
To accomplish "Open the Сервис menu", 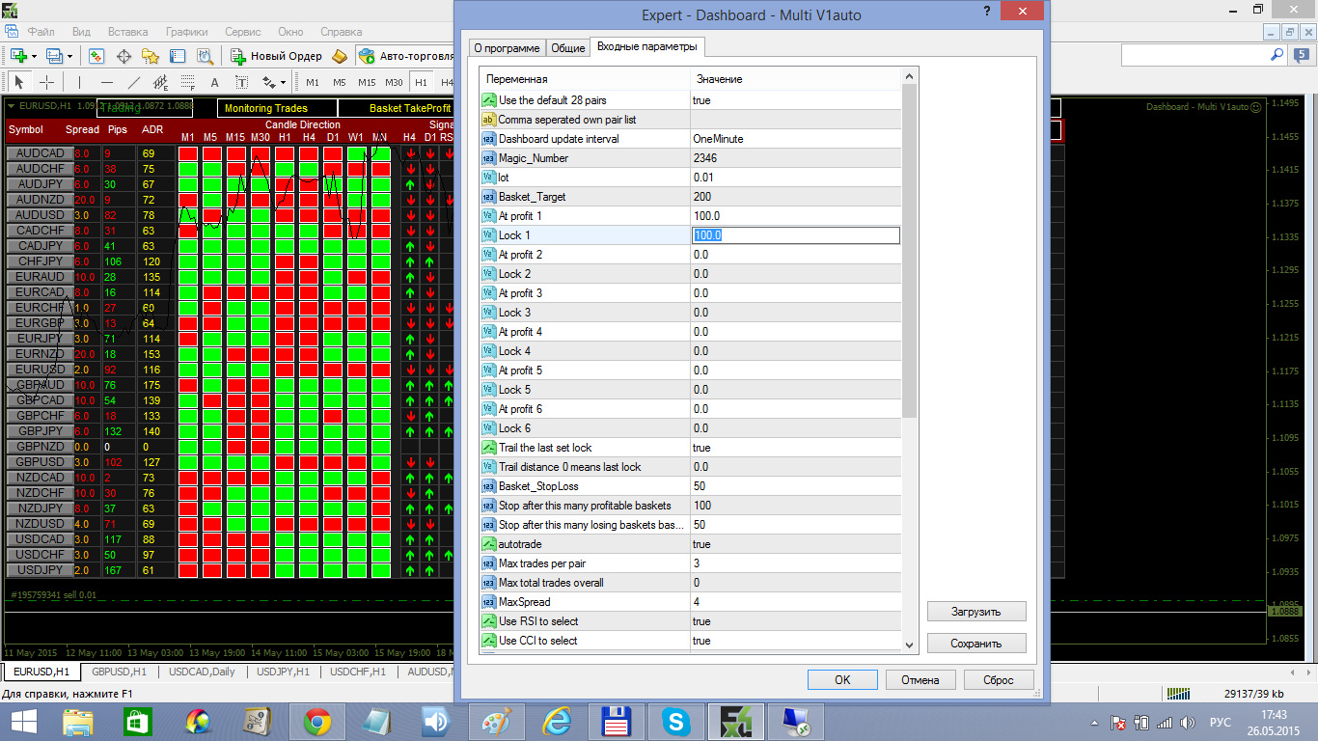I will coord(243,31).
